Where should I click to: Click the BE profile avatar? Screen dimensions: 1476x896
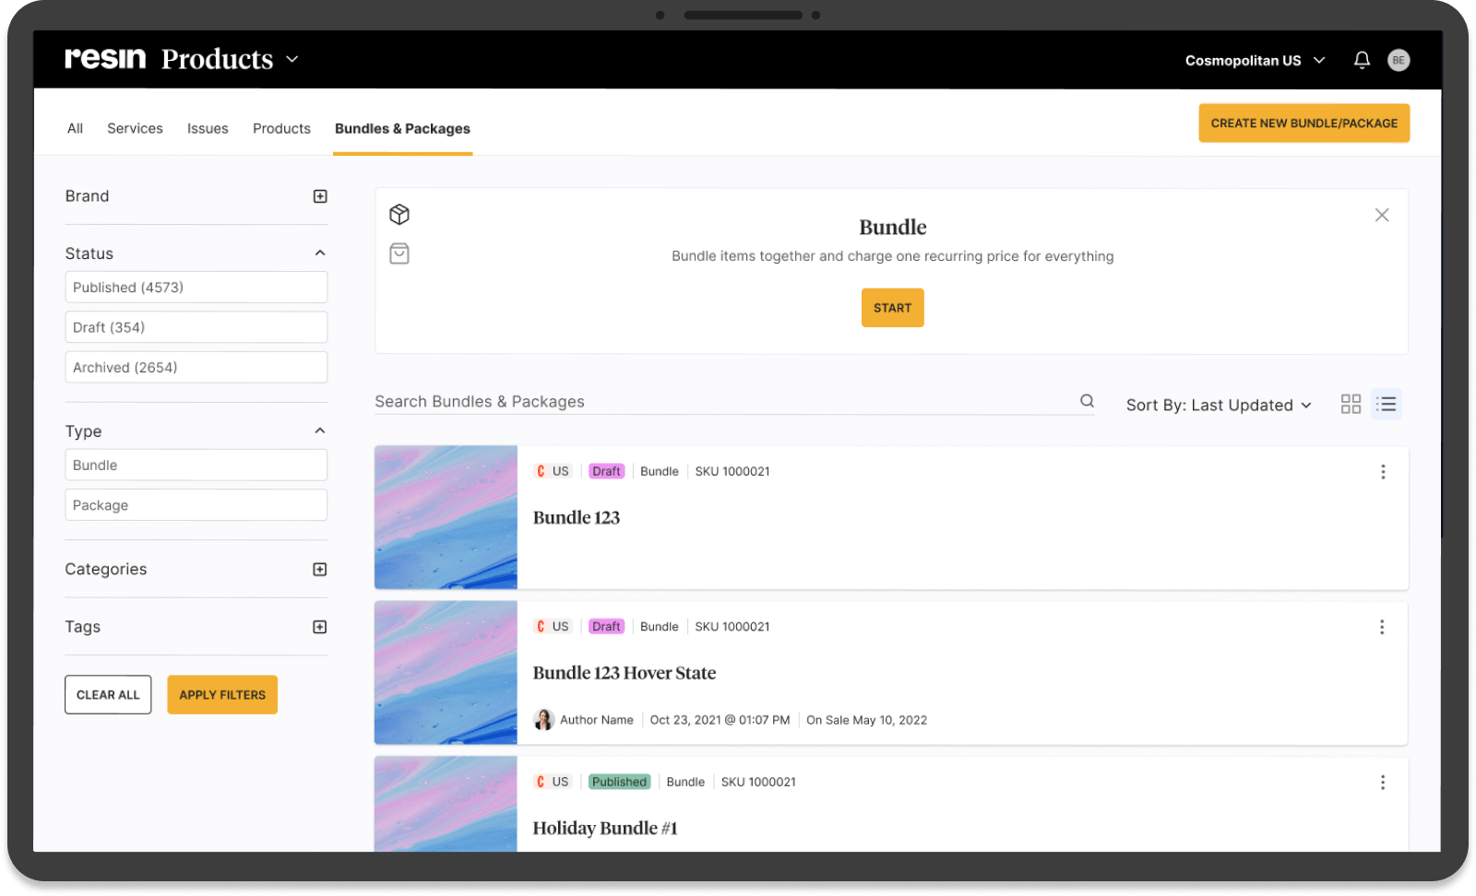click(1399, 59)
